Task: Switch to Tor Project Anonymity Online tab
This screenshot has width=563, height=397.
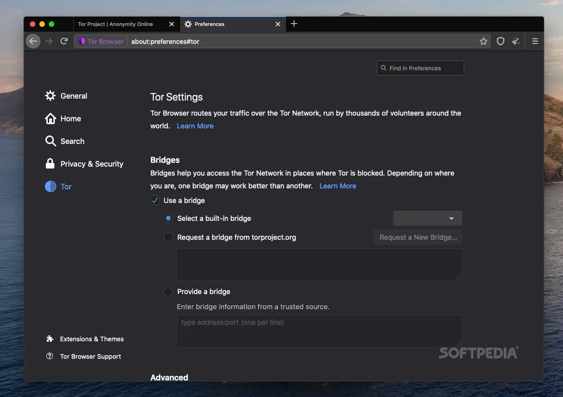Action: [126, 24]
